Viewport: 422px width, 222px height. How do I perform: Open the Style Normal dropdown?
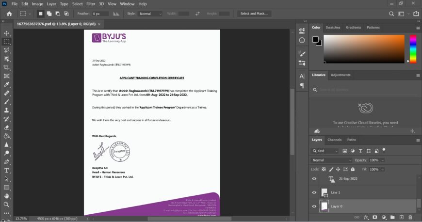click(150, 14)
